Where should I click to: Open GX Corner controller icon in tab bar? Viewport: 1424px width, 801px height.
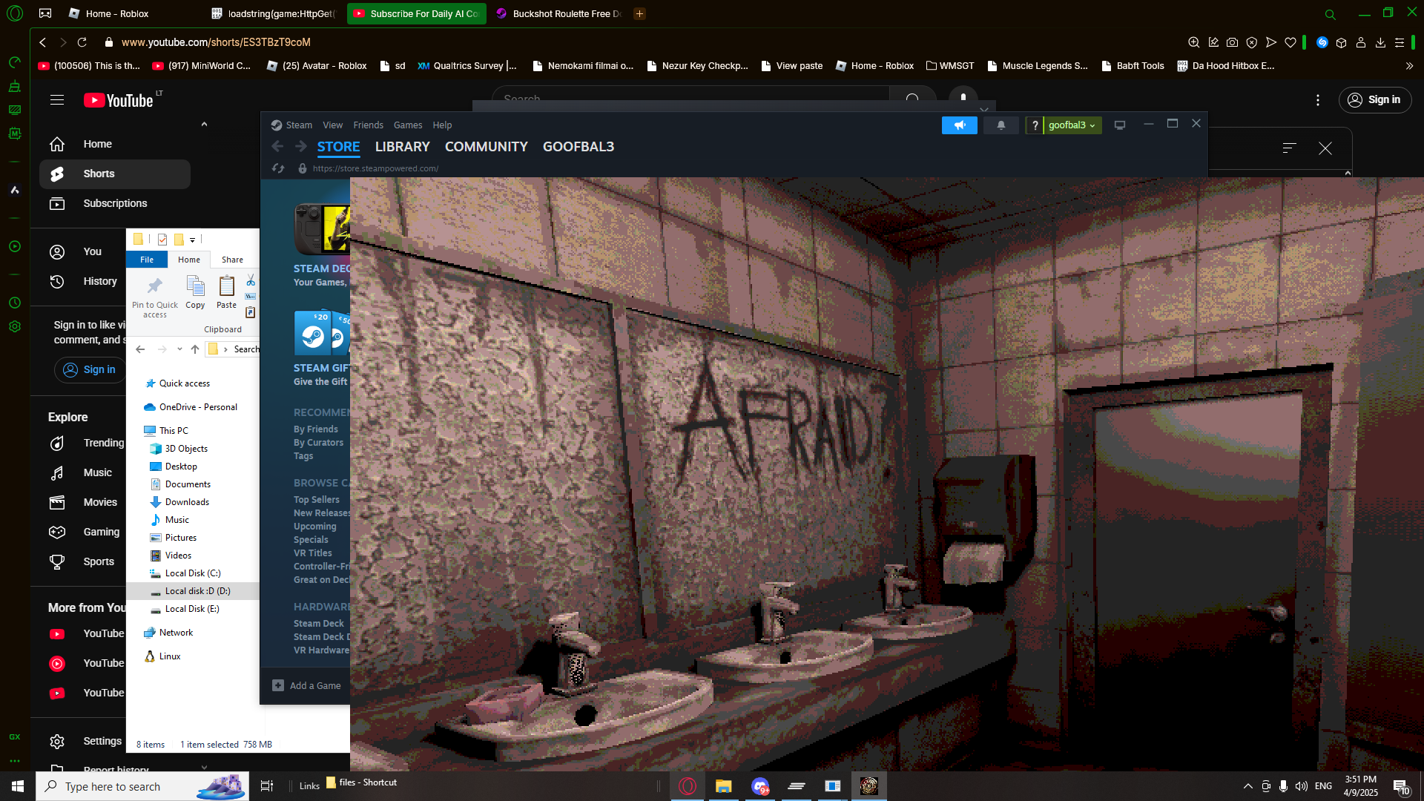pyautogui.click(x=45, y=13)
